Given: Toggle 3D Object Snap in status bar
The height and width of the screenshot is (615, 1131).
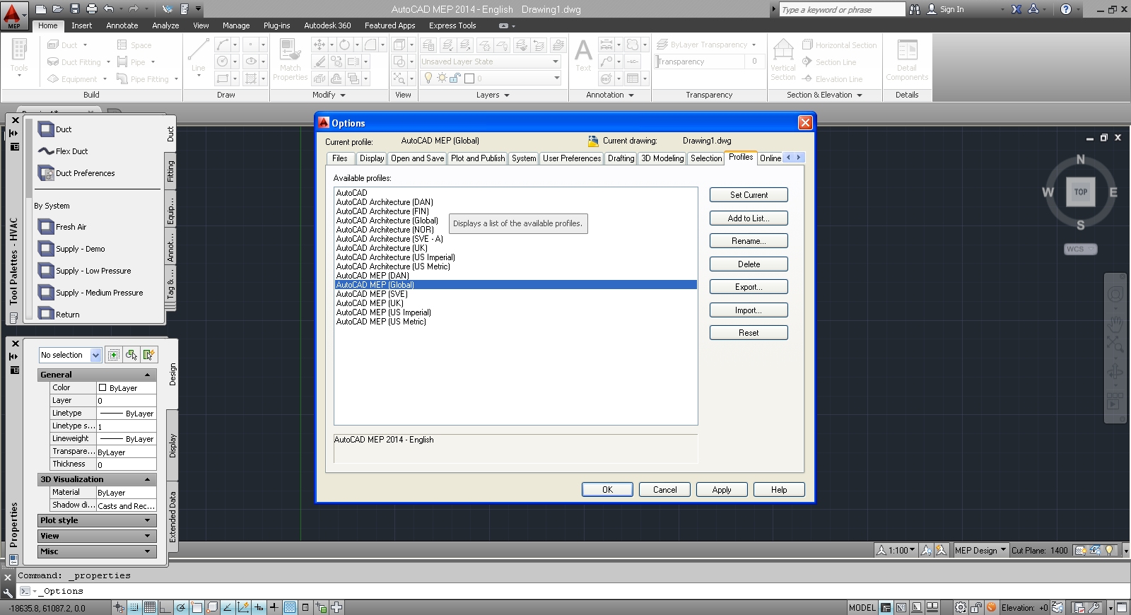Looking at the screenshot, I should [x=212, y=607].
